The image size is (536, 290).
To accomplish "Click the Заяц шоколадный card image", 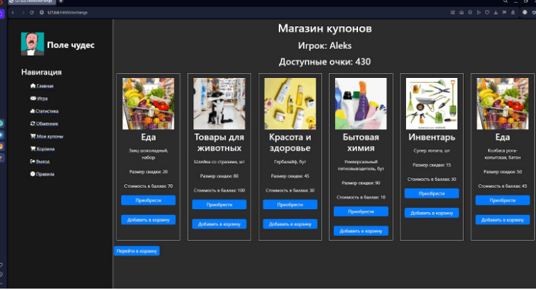I will point(148,104).
